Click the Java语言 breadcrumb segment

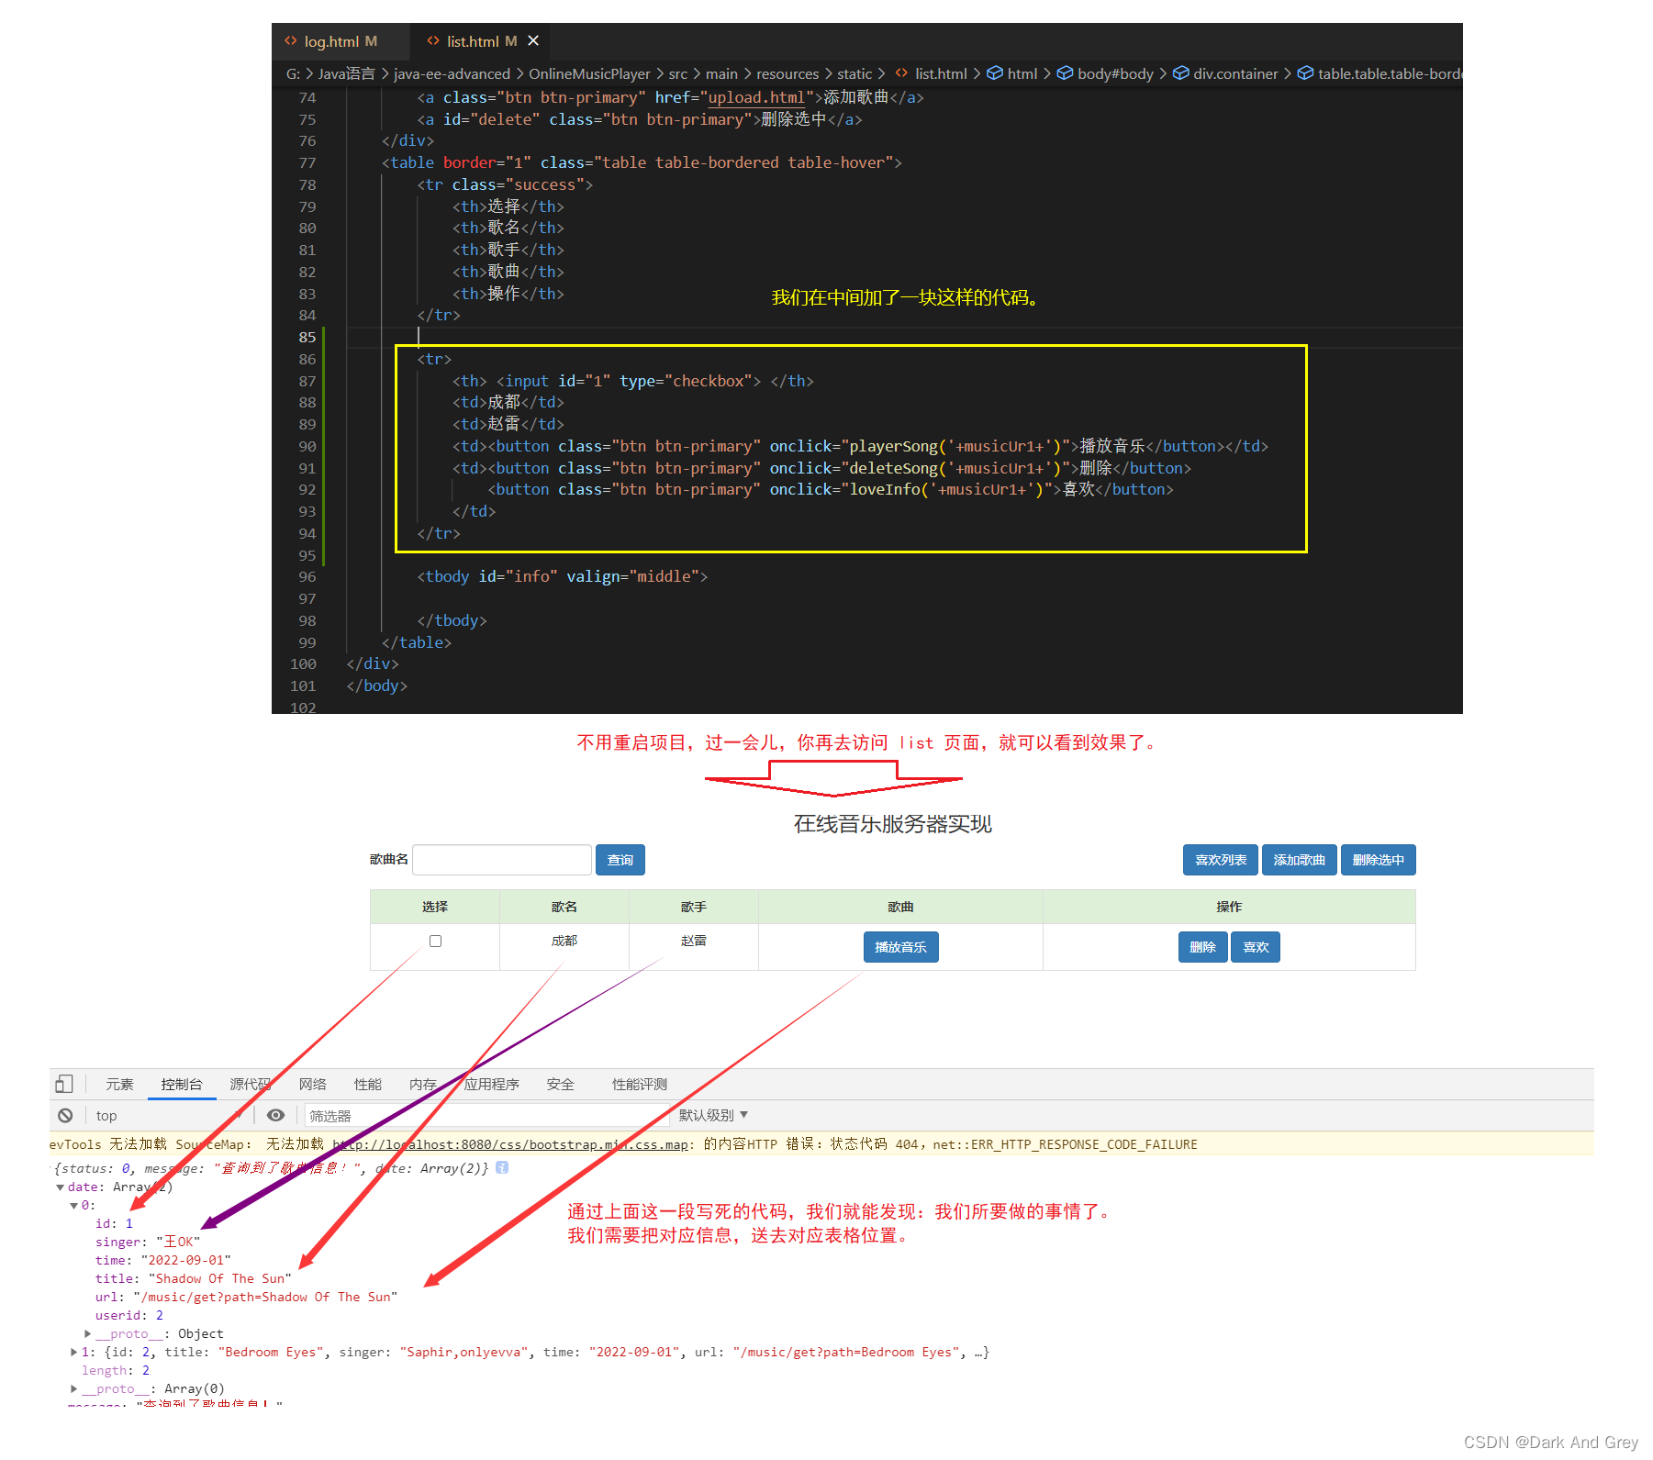(347, 73)
